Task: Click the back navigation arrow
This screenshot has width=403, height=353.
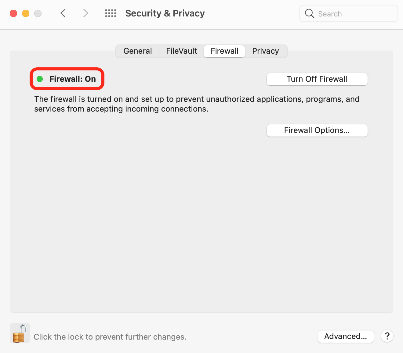Action: pos(63,13)
